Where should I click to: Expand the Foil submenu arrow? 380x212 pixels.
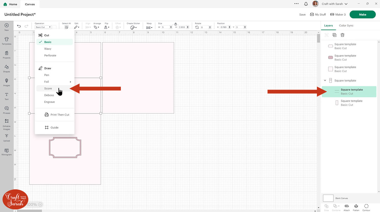pos(70,82)
